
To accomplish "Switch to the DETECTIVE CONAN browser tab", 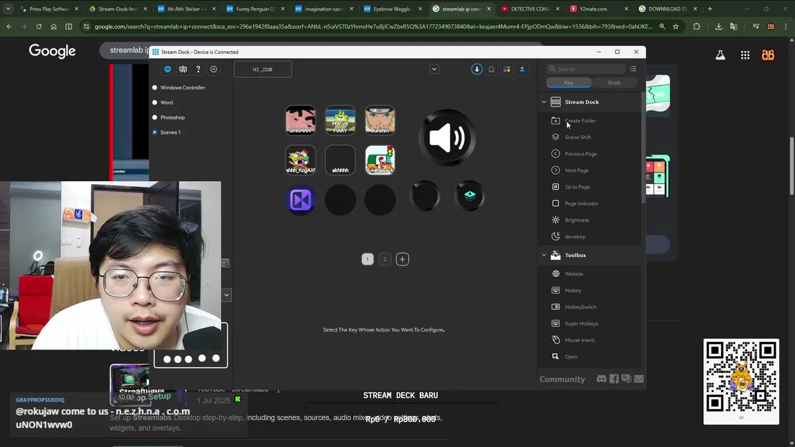I will click(x=530, y=9).
